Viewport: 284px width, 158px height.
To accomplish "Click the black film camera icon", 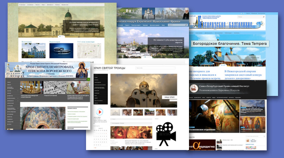I will tap(165, 136).
